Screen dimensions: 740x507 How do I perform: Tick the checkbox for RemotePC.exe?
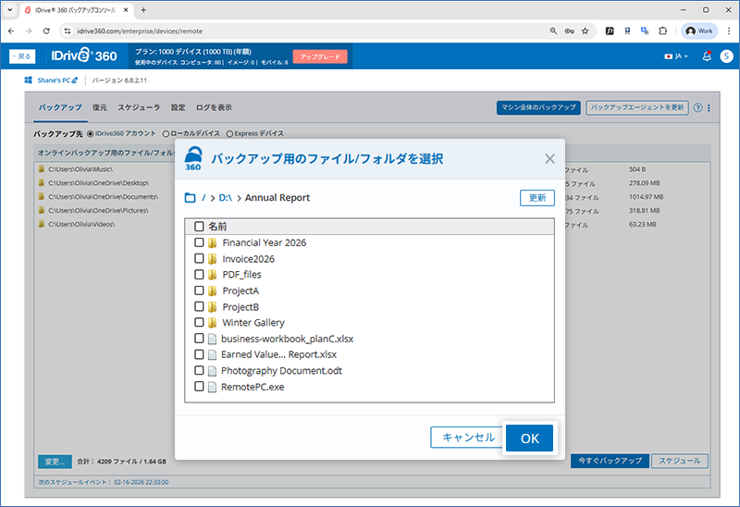(199, 387)
